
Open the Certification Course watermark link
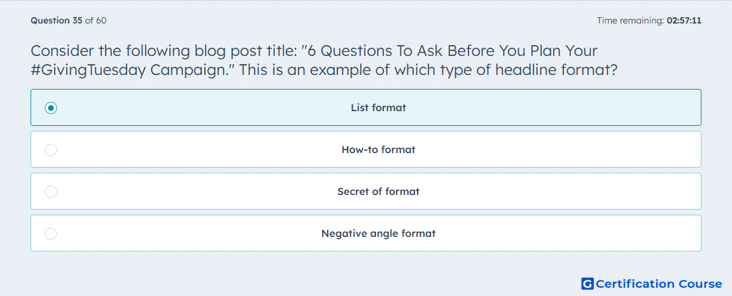(x=652, y=284)
